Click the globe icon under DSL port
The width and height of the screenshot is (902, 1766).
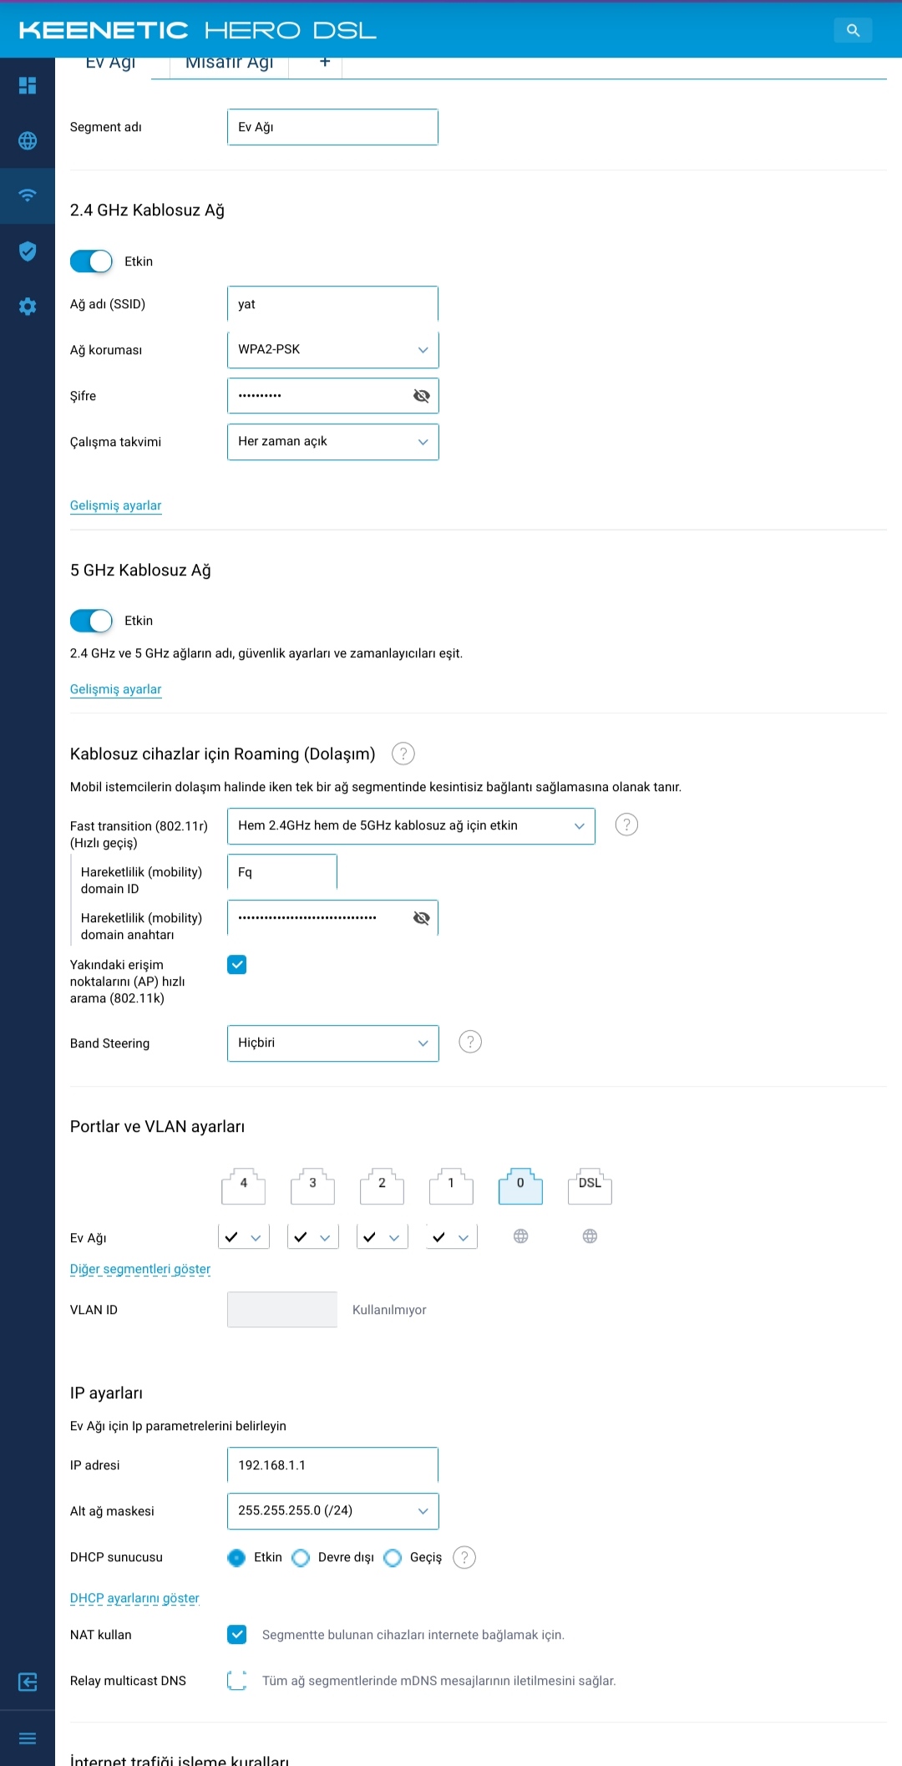[590, 1236]
